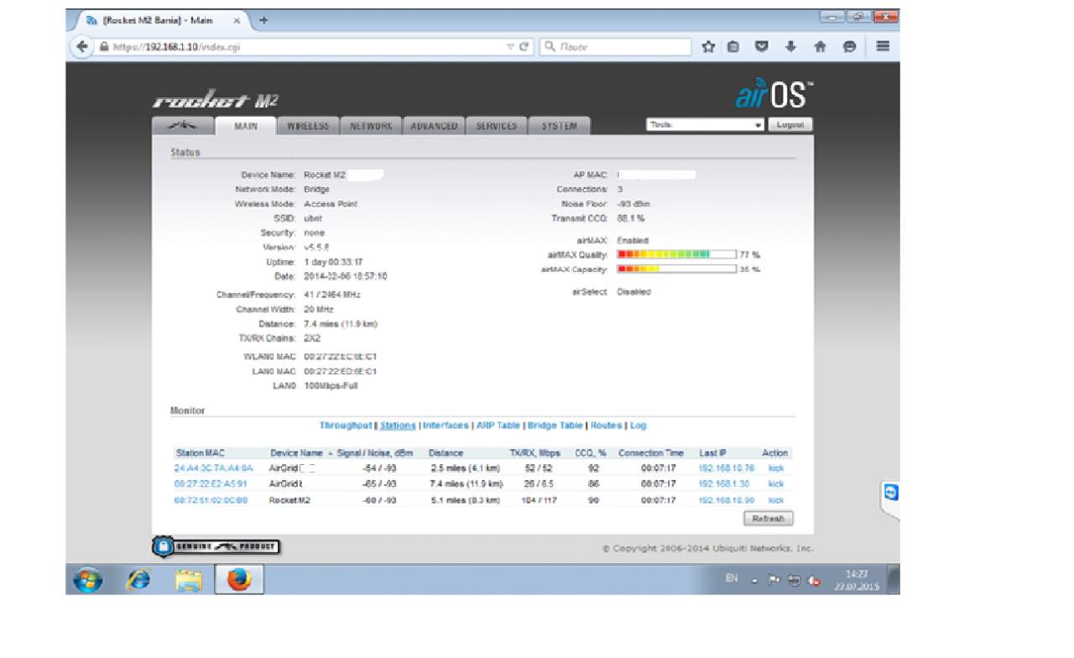Click the Wireless Mode value "Access Point"
Screen dimensions: 1074x658
point(331,204)
